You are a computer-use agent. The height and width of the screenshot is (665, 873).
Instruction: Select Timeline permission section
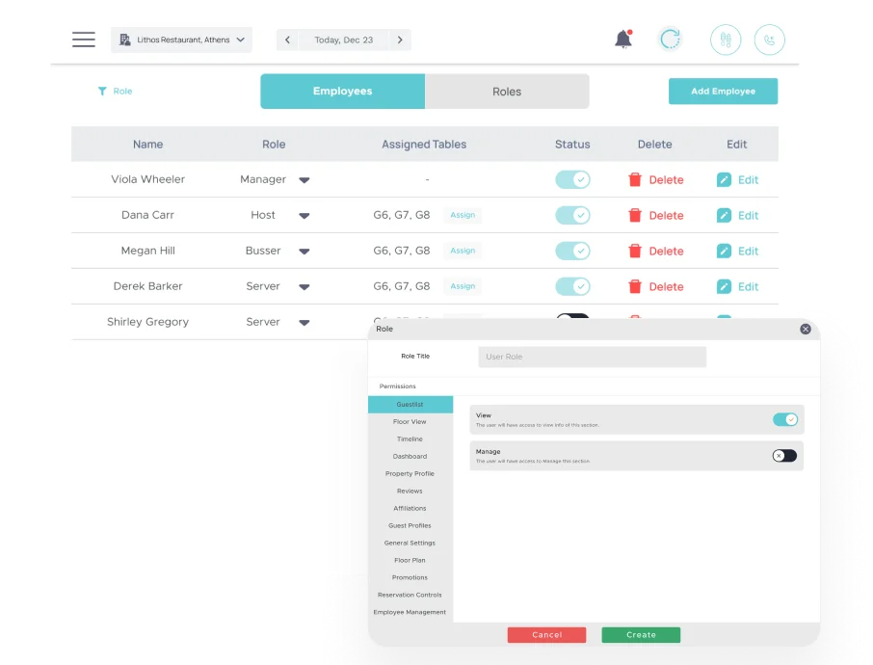click(x=410, y=439)
